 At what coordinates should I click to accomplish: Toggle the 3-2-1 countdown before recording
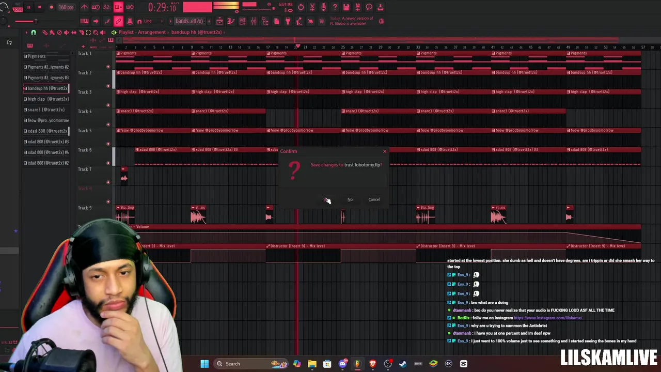tap(107, 7)
